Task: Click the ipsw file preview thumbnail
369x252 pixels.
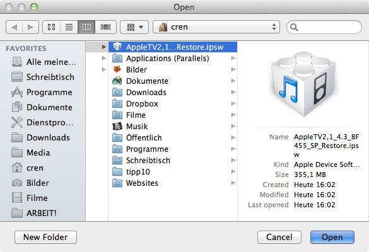Action: (303, 83)
